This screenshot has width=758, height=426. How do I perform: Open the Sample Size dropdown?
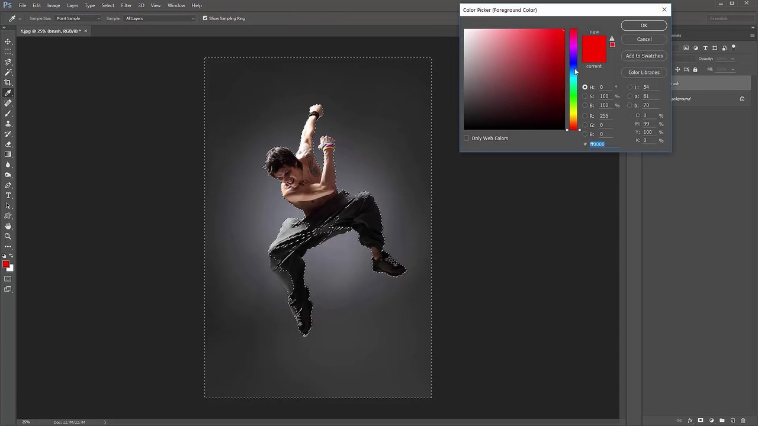coord(78,18)
